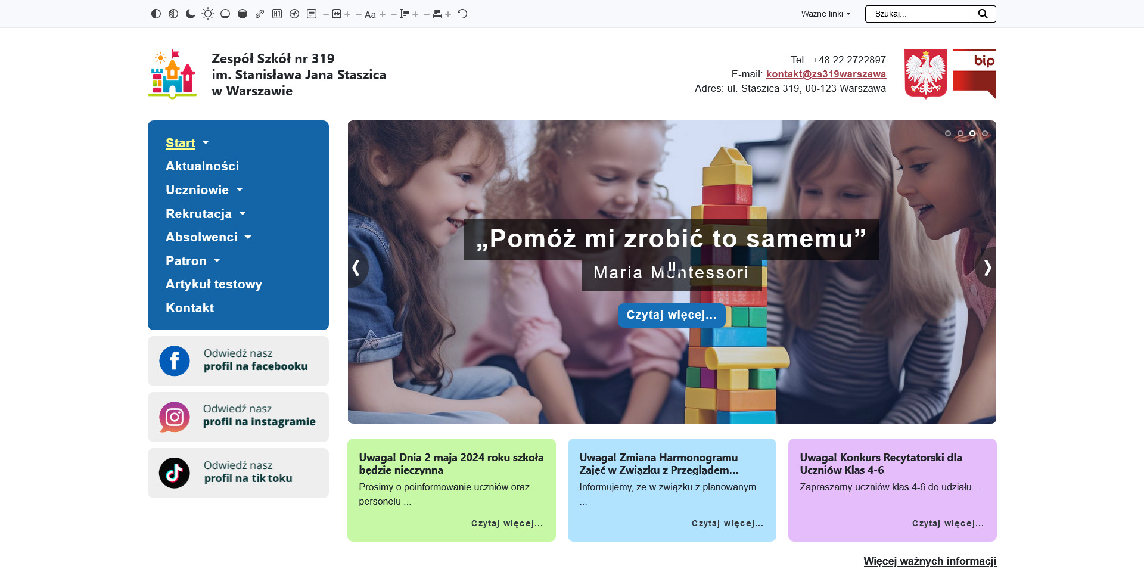Click the circular undo reset icon
This screenshot has width=1144, height=575.
(x=462, y=14)
